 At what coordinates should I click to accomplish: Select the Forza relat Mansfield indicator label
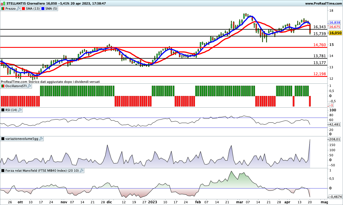pos(42,171)
